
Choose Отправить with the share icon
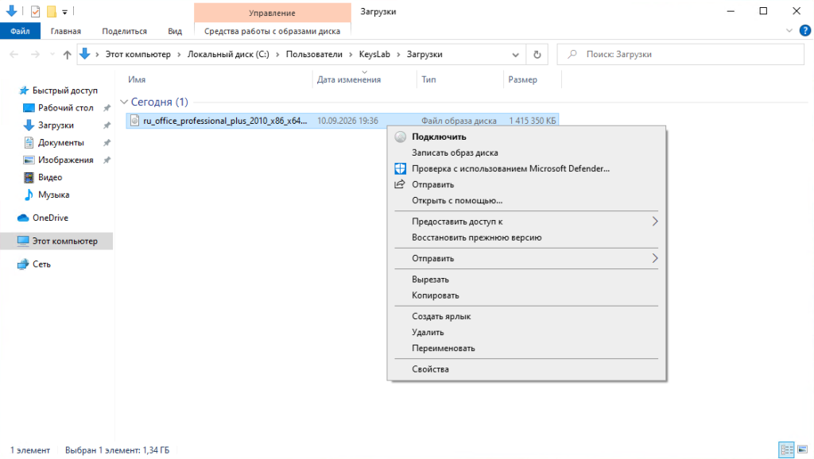pyautogui.click(x=526, y=185)
